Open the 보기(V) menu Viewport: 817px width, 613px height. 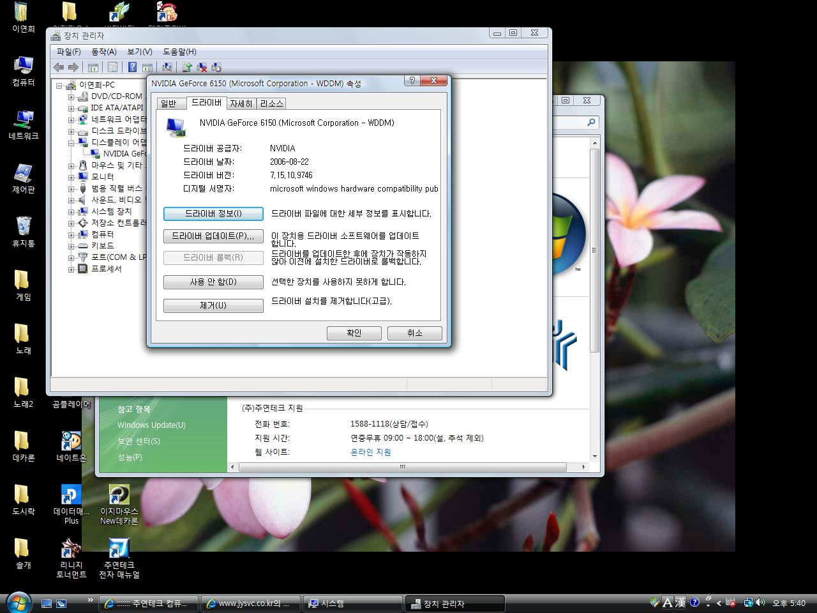140,52
